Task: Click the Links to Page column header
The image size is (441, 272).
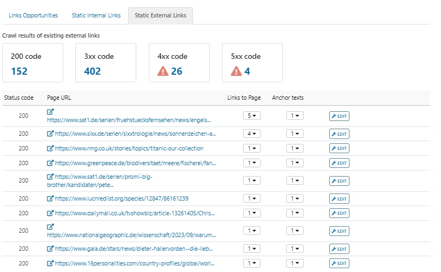Action: point(244,98)
